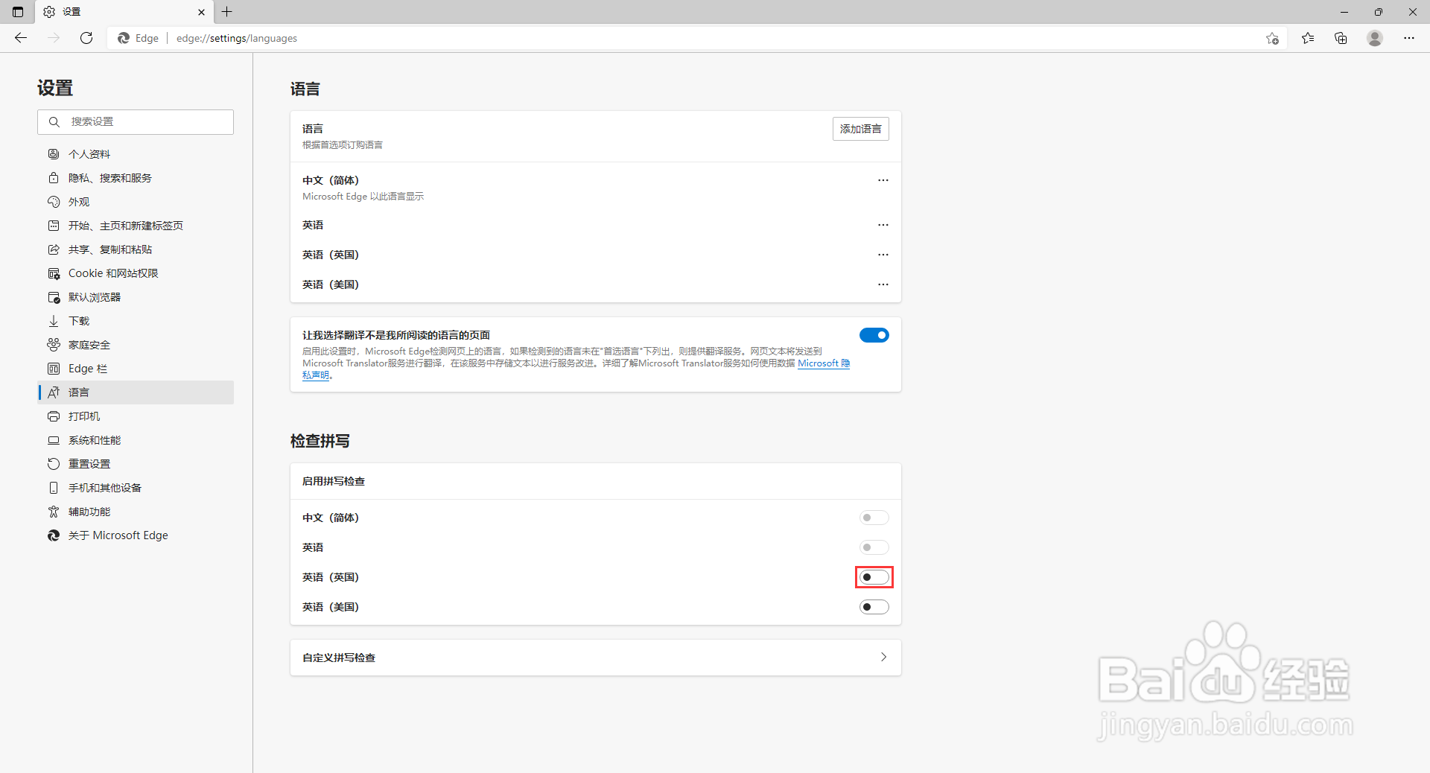The height and width of the screenshot is (773, 1430).
Task: Add this page to favorites star icon
Action: pyautogui.click(x=1272, y=38)
